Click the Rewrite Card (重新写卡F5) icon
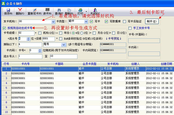The width and height of the screenshot is (174, 115). [35, 10]
